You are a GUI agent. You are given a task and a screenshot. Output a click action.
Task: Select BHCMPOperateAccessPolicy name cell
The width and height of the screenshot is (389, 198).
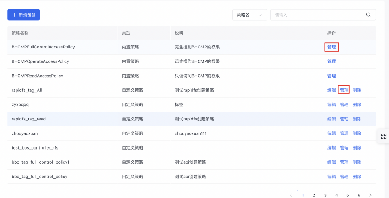pyautogui.click(x=40, y=61)
